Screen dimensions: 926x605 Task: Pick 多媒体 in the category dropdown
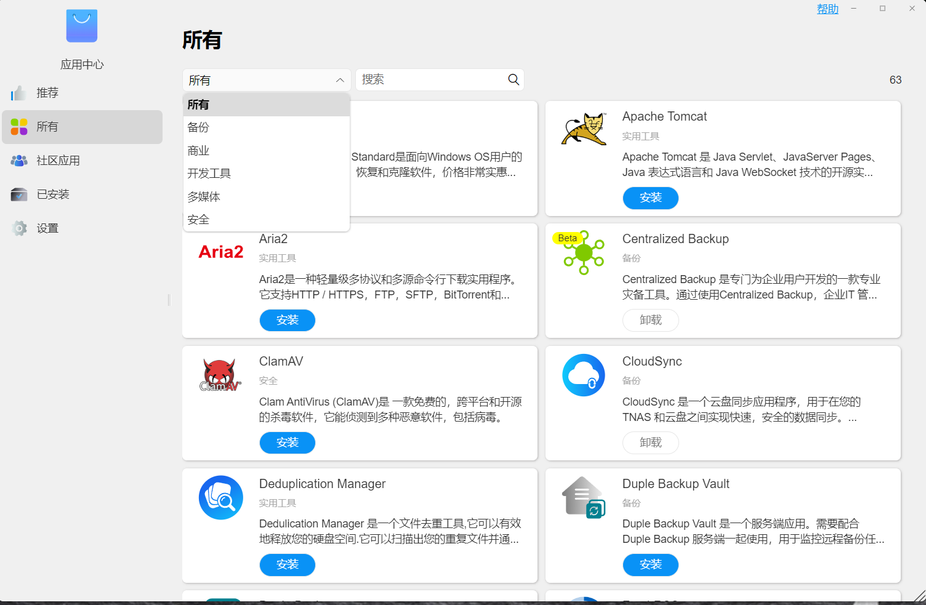tap(204, 197)
